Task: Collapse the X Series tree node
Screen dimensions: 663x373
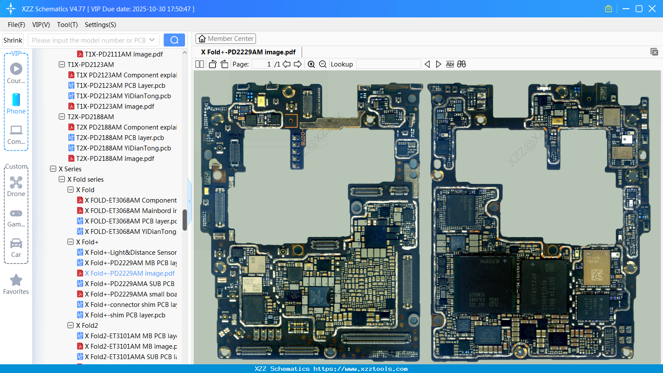Action: pyautogui.click(x=53, y=169)
